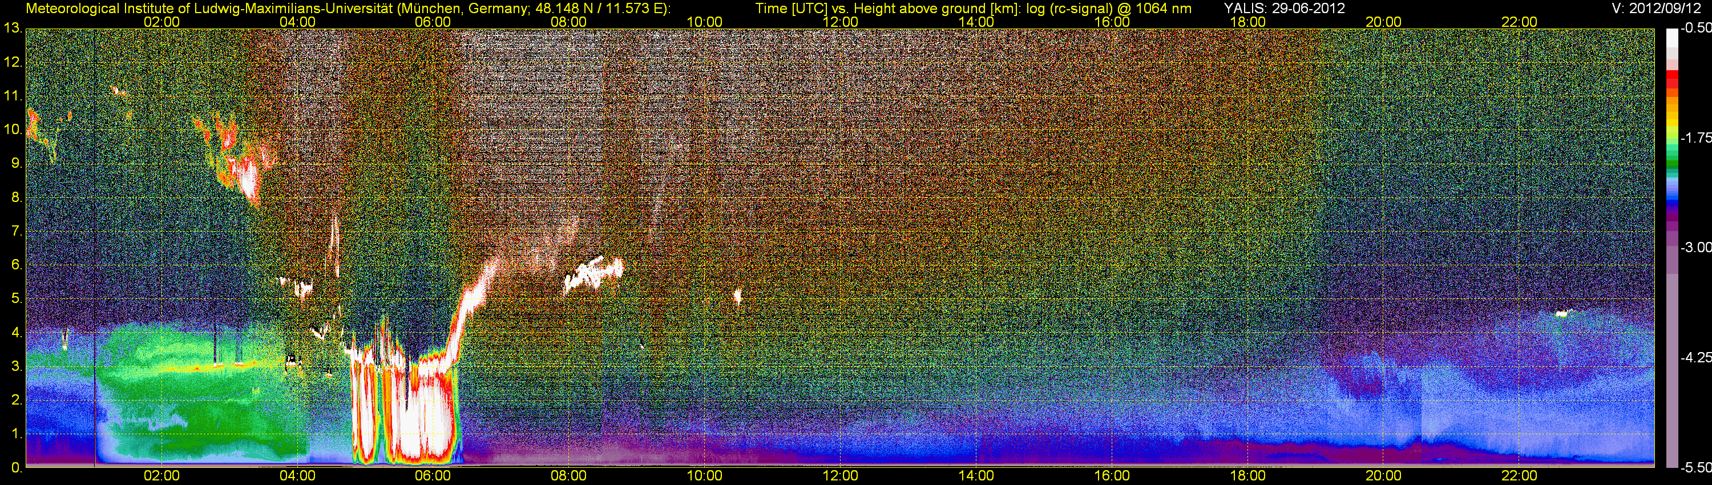Click the 11. km height axis label
This screenshot has height=485, width=1712.
13,96
